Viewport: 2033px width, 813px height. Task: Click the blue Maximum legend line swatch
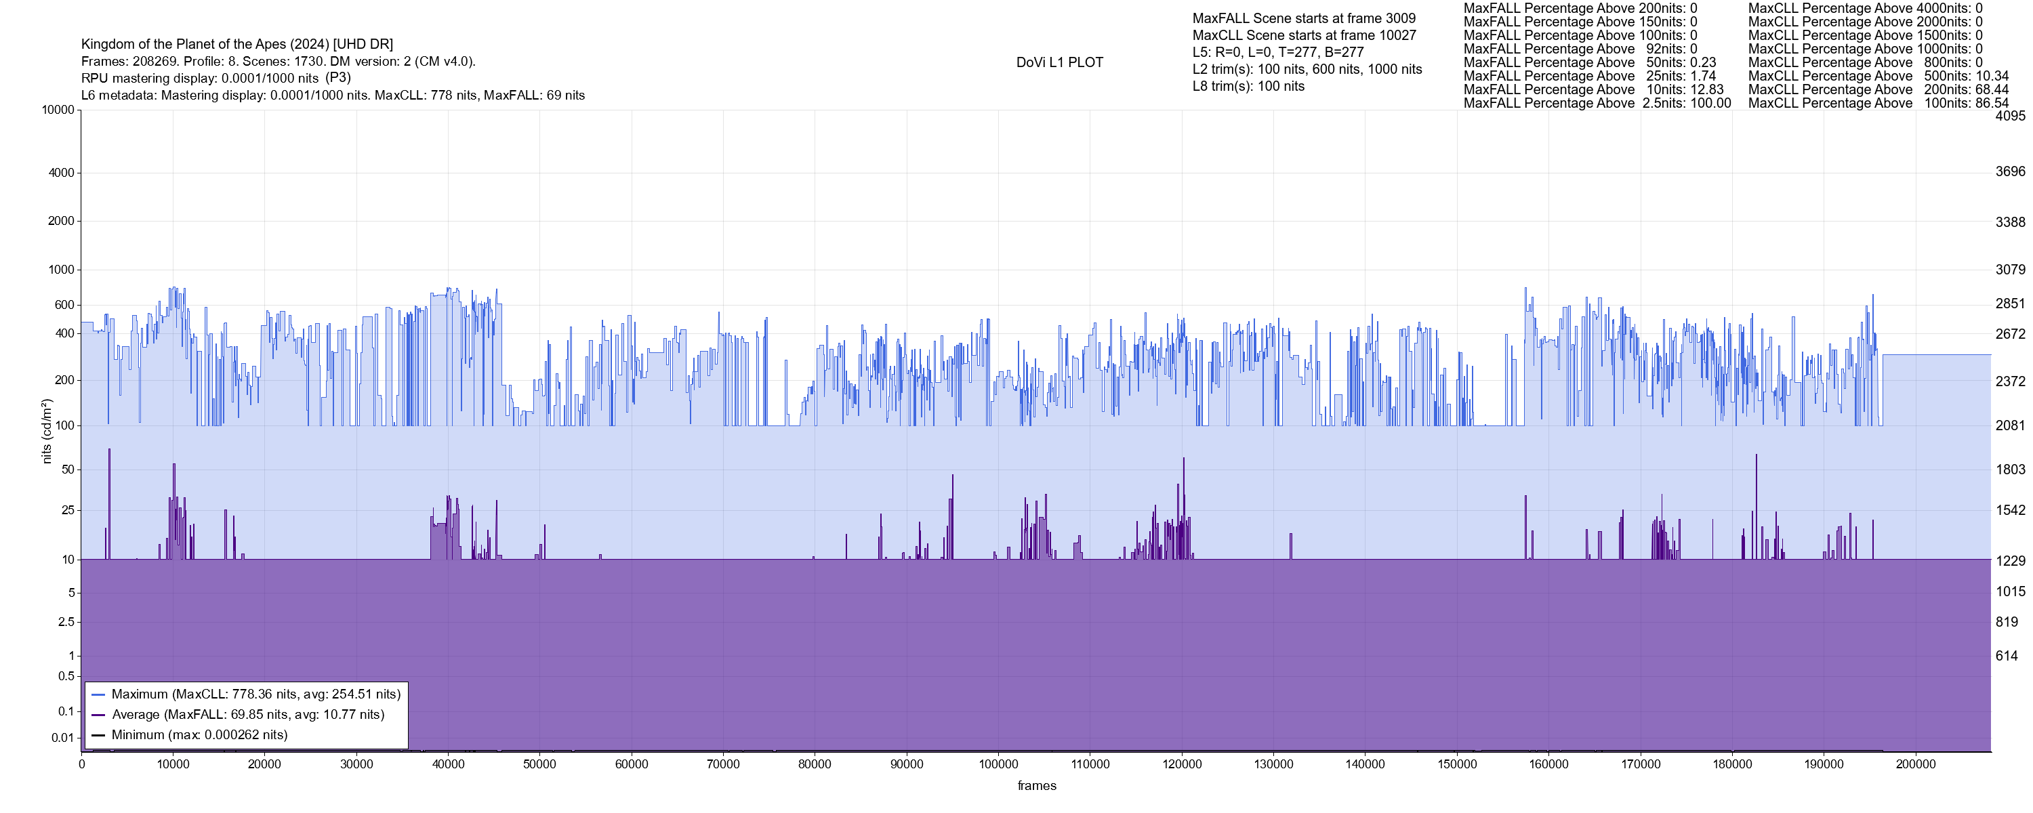(x=99, y=694)
